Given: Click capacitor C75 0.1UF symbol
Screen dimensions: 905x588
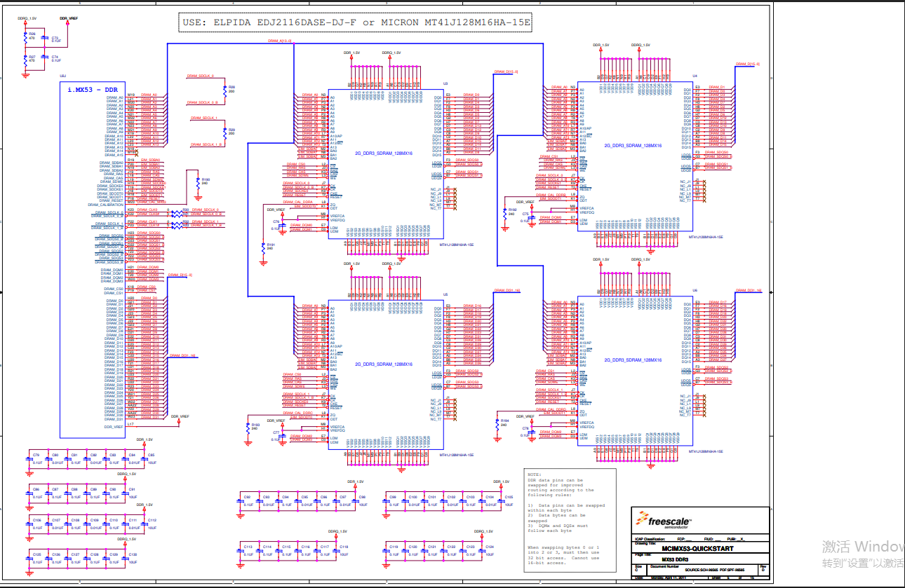Looking at the screenshot, I should 532,216.
